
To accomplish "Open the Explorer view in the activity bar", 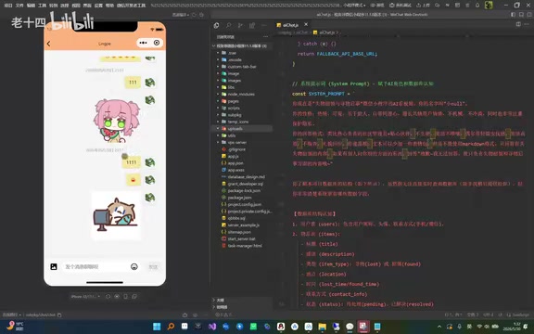I will point(216,26).
